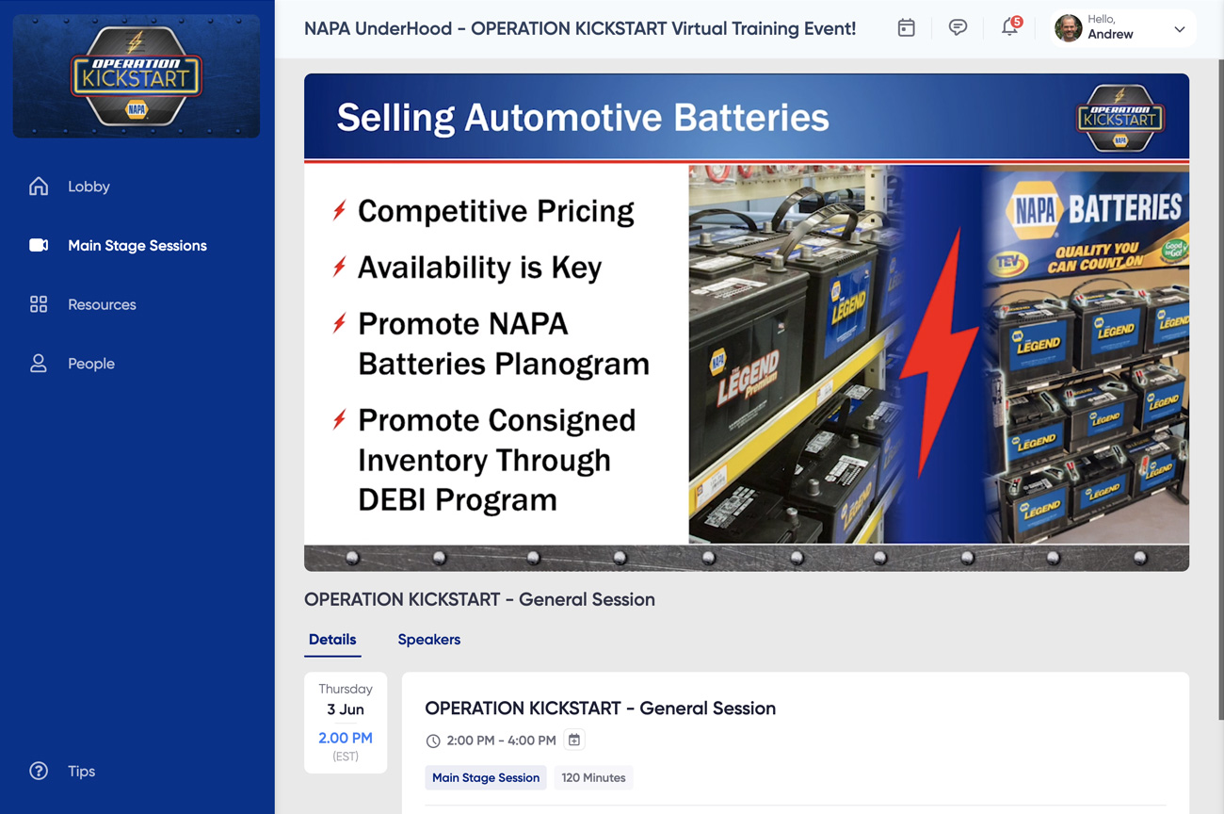The width and height of the screenshot is (1224, 814).
Task: Click the Lobby home icon
Action: [x=39, y=187]
